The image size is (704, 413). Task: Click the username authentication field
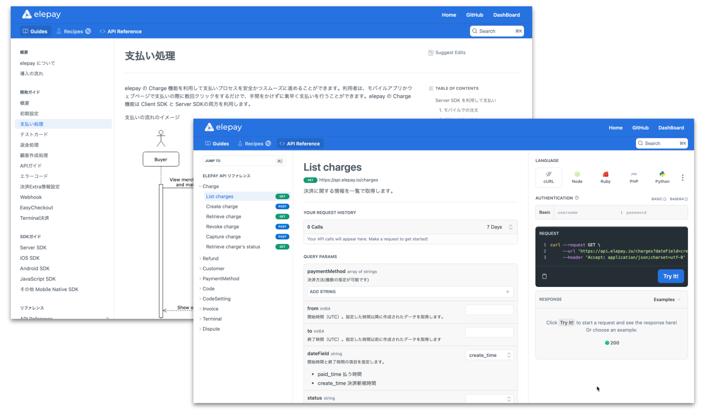[587, 212]
